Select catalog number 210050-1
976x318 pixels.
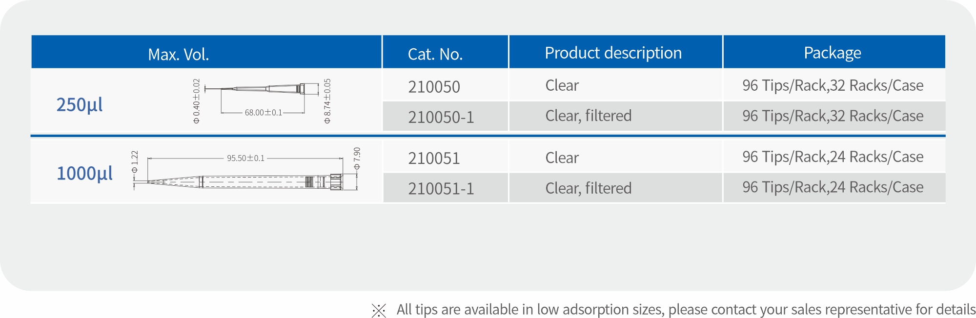[441, 117]
